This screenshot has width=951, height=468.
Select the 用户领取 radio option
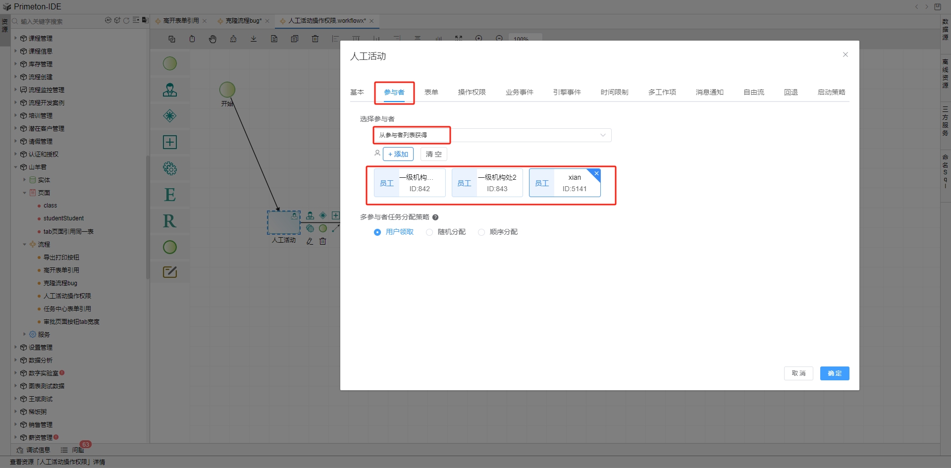pyautogui.click(x=377, y=232)
